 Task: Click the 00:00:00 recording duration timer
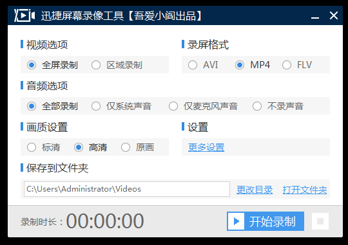[x=105, y=221]
